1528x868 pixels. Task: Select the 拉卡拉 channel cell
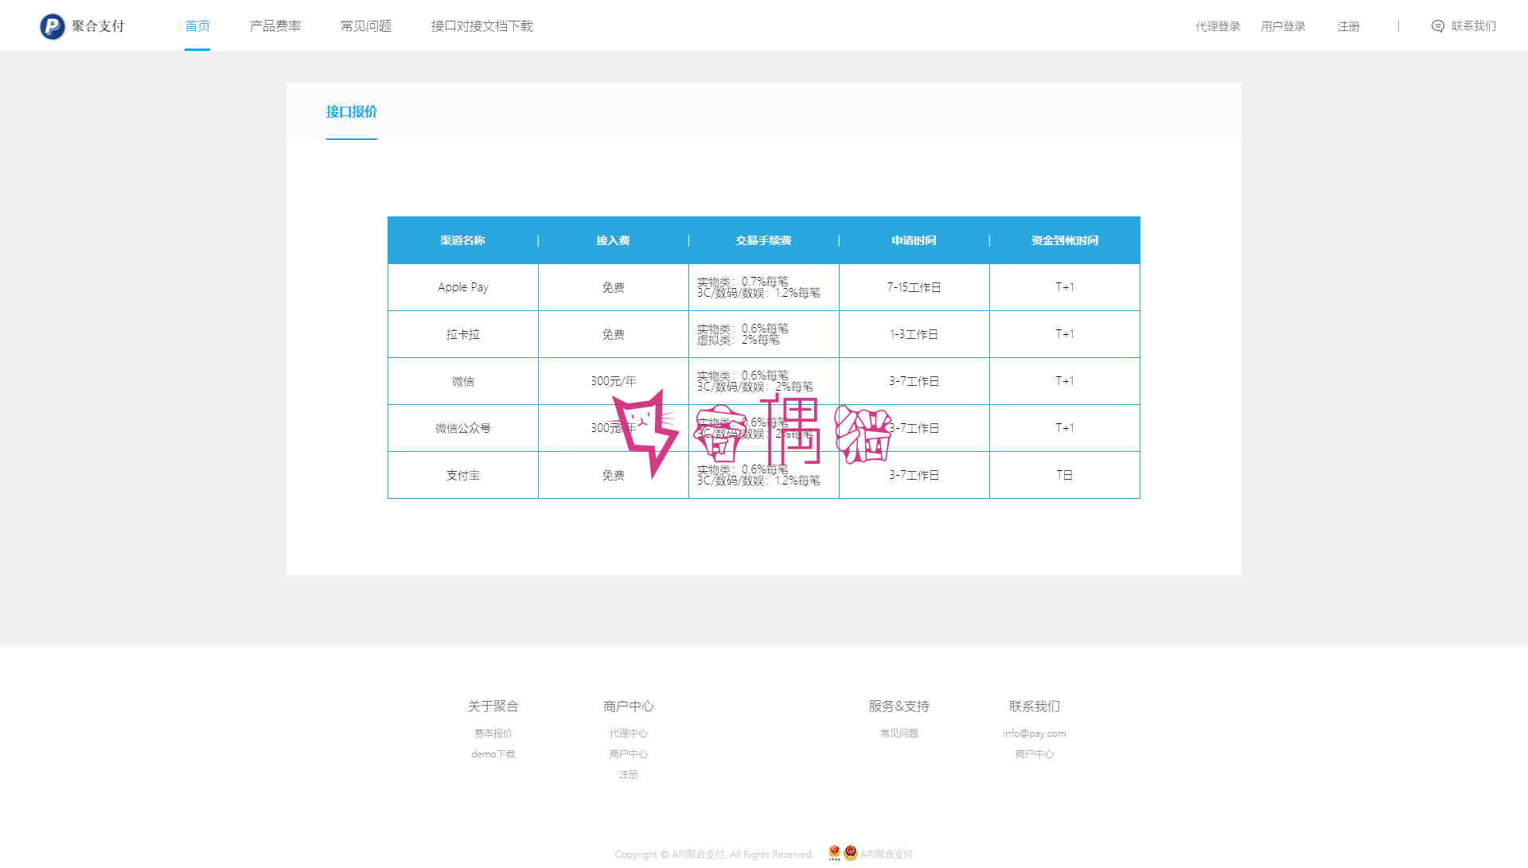point(463,334)
